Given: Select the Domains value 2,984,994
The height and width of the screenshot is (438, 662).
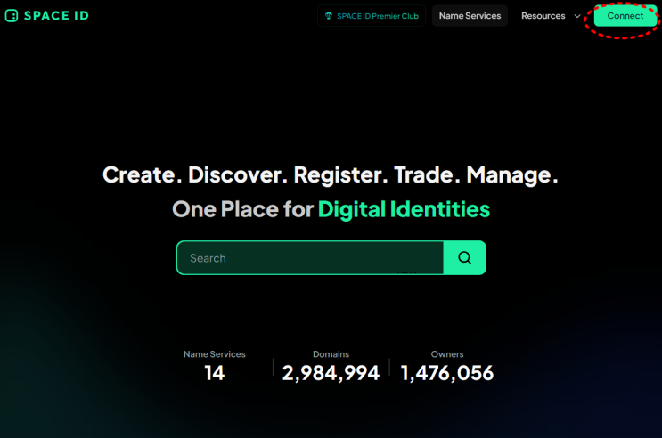Looking at the screenshot, I should [x=331, y=373].
